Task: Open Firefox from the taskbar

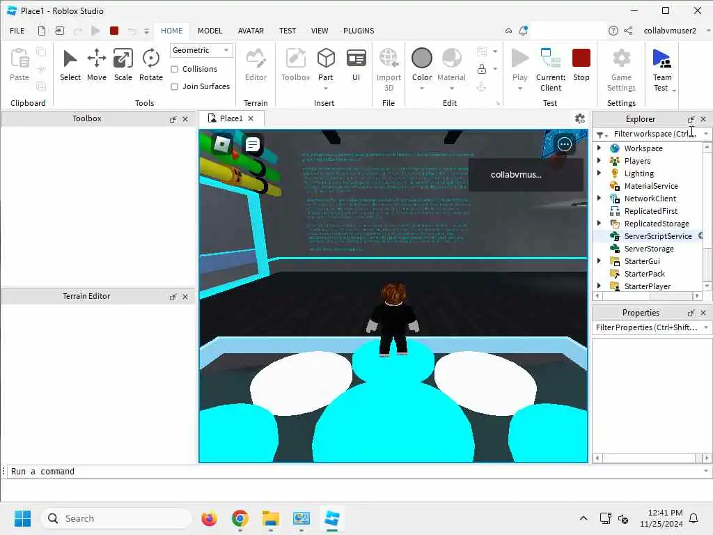Action: click(209, 518)
